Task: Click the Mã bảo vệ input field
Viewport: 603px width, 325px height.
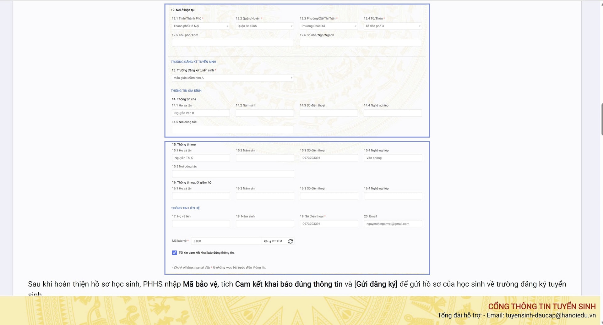Action: tap(225, 241)
